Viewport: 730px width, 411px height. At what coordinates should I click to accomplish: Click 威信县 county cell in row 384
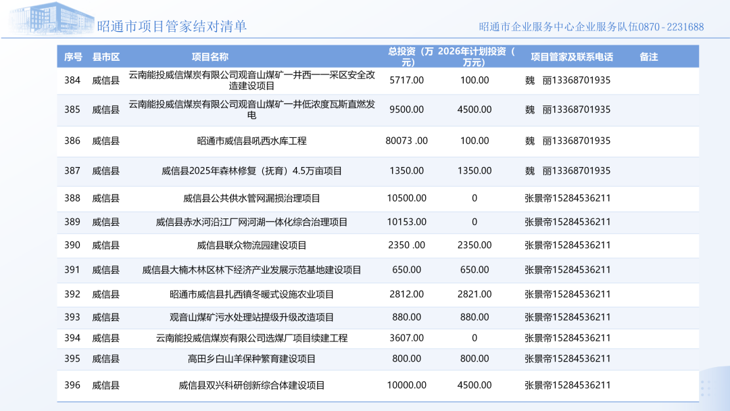point(105,80)
